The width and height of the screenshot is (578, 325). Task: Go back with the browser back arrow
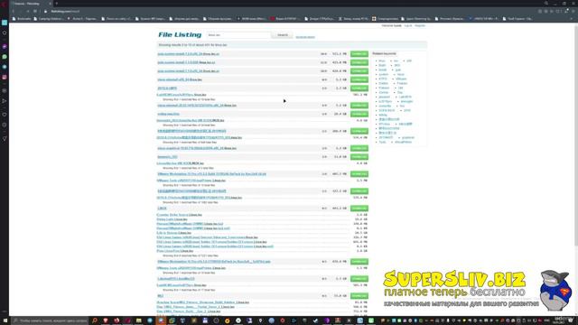click(14, 11)
